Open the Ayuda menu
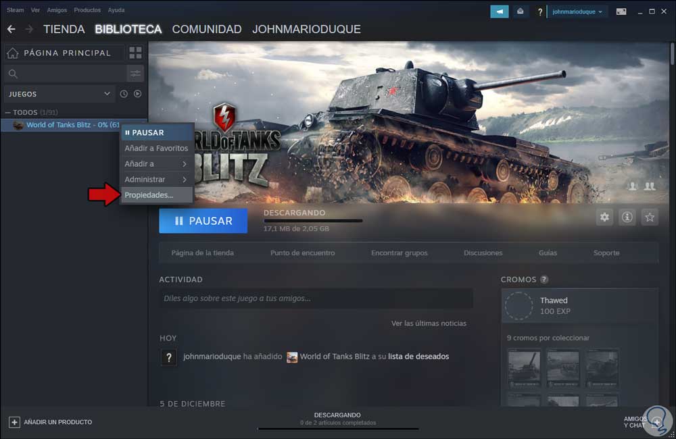The width and height of the screenshot is (676, 439). pyautogui.click(x=116, y=10)
